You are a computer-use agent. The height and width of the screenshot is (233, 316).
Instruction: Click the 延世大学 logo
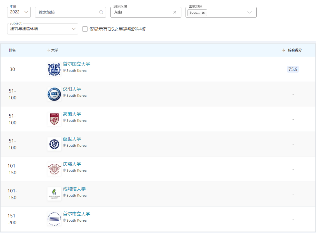coord(54,144)
